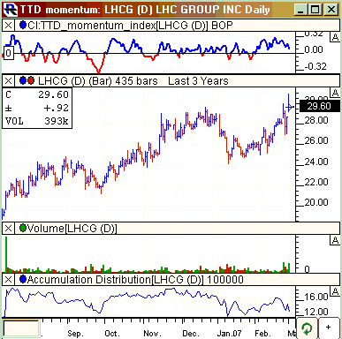Click the 26.00 price axis label
The height and width of the screenshot is (339, 342).
316,140
